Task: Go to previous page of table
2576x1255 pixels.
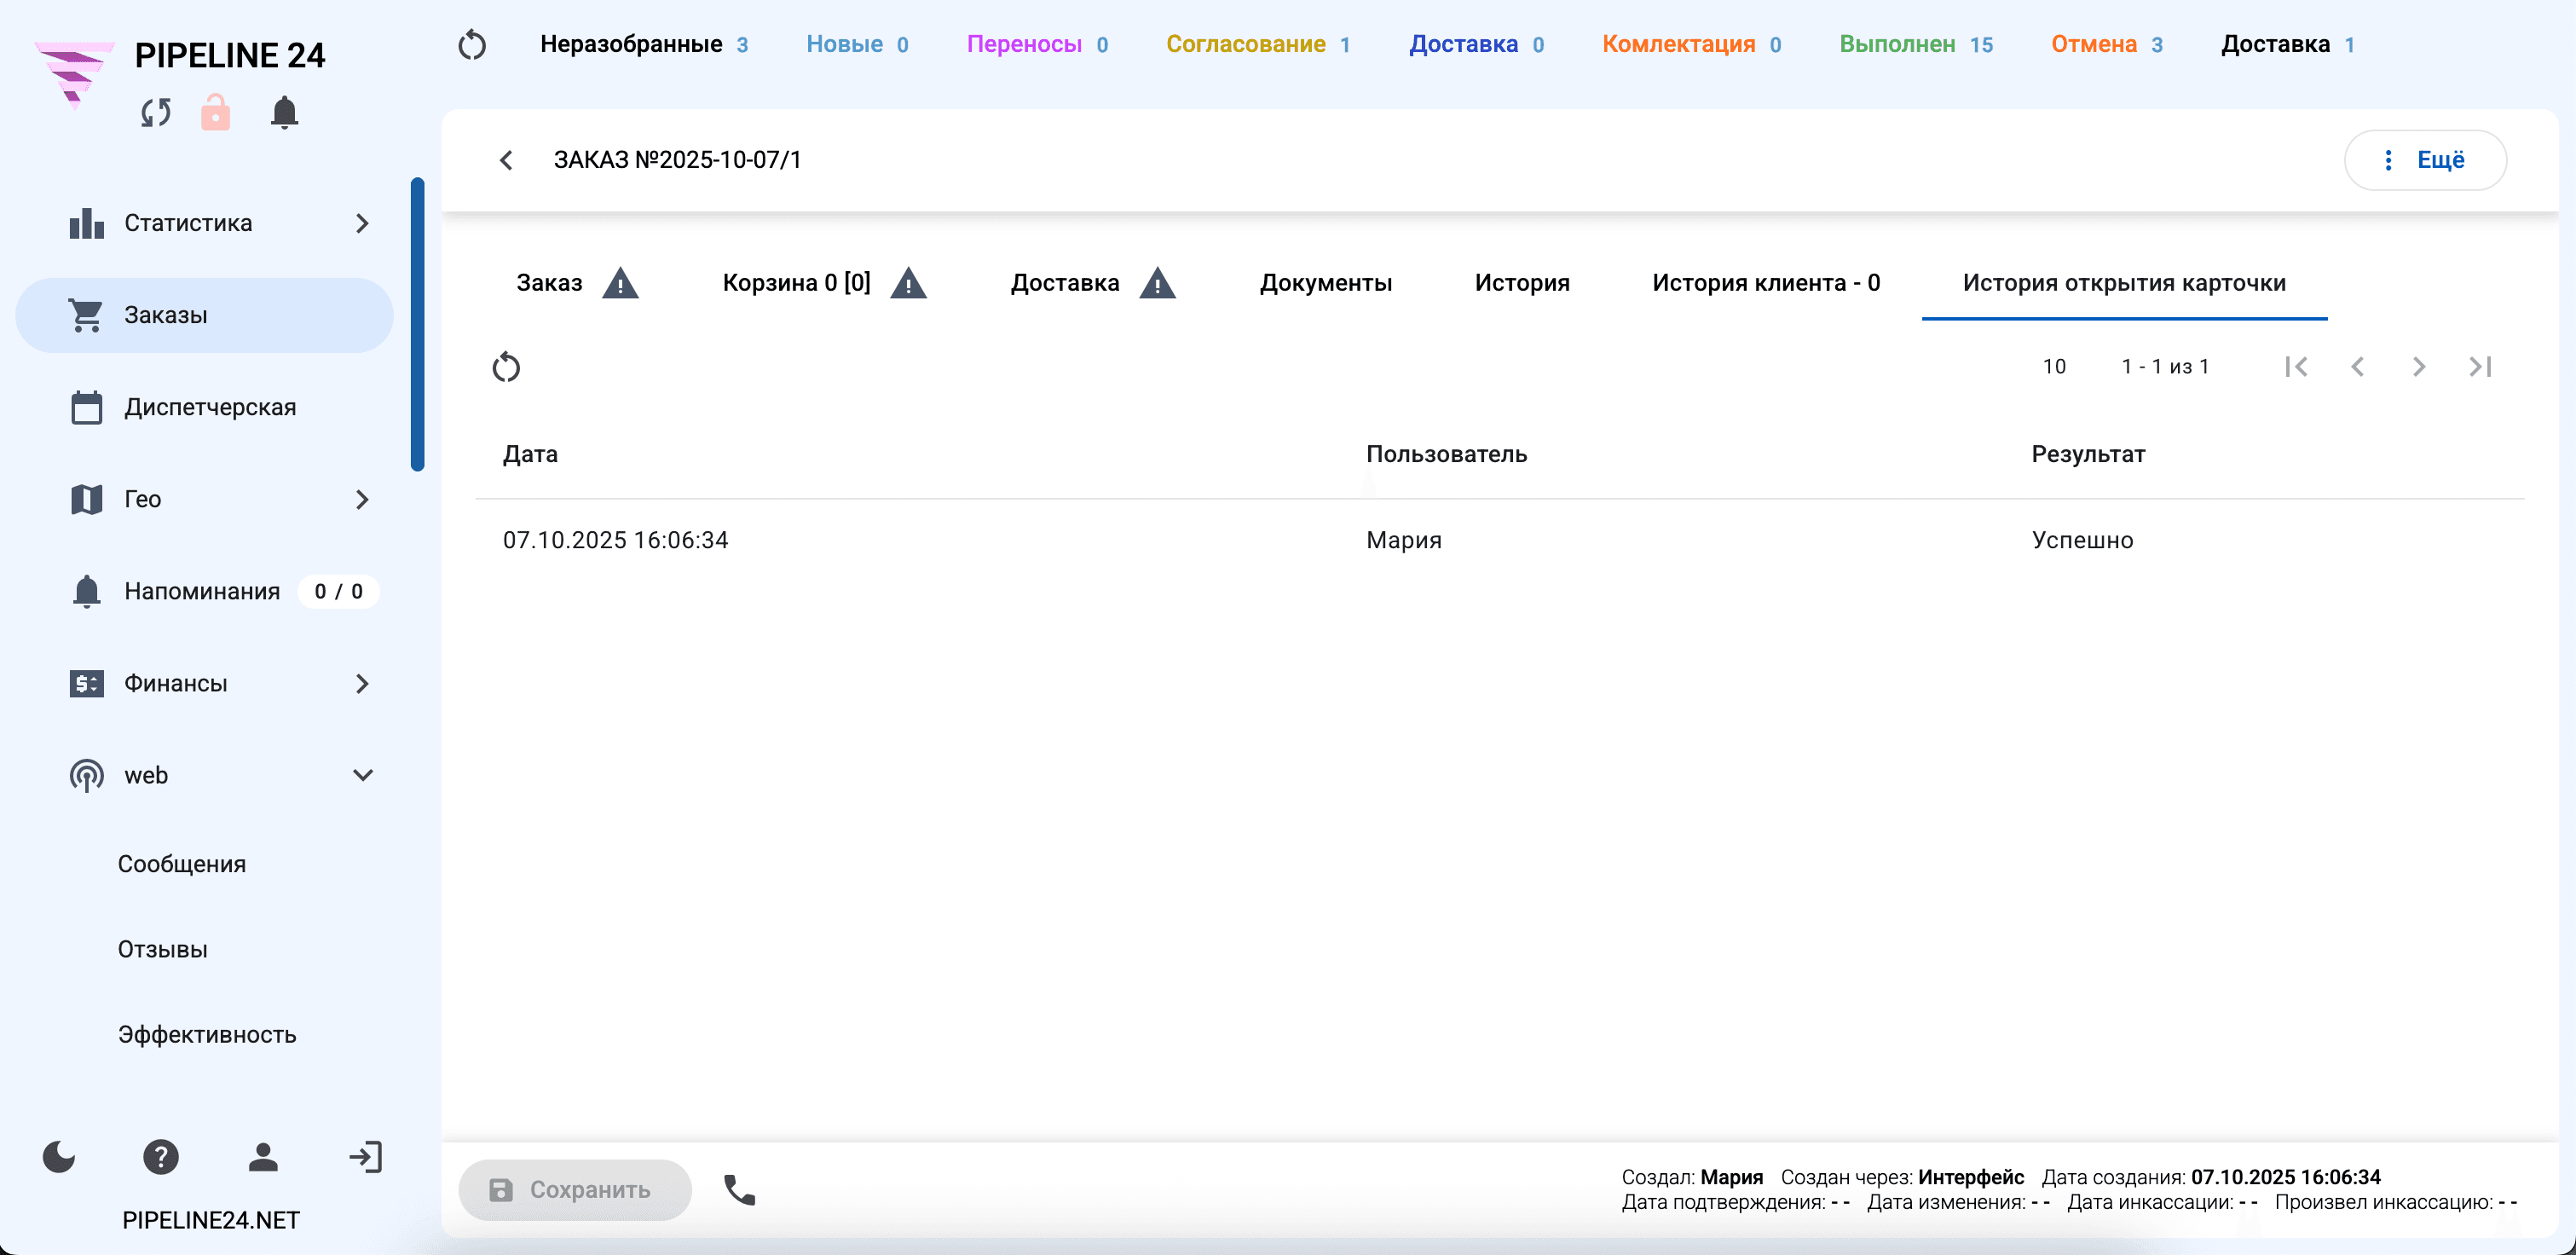Action: [2357, 367]
